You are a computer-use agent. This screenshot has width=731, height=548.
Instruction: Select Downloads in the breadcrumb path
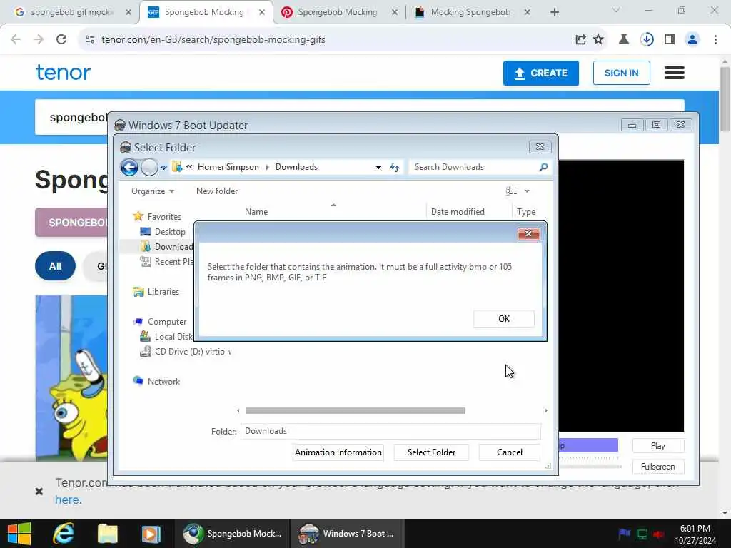[x=296, y=167]
